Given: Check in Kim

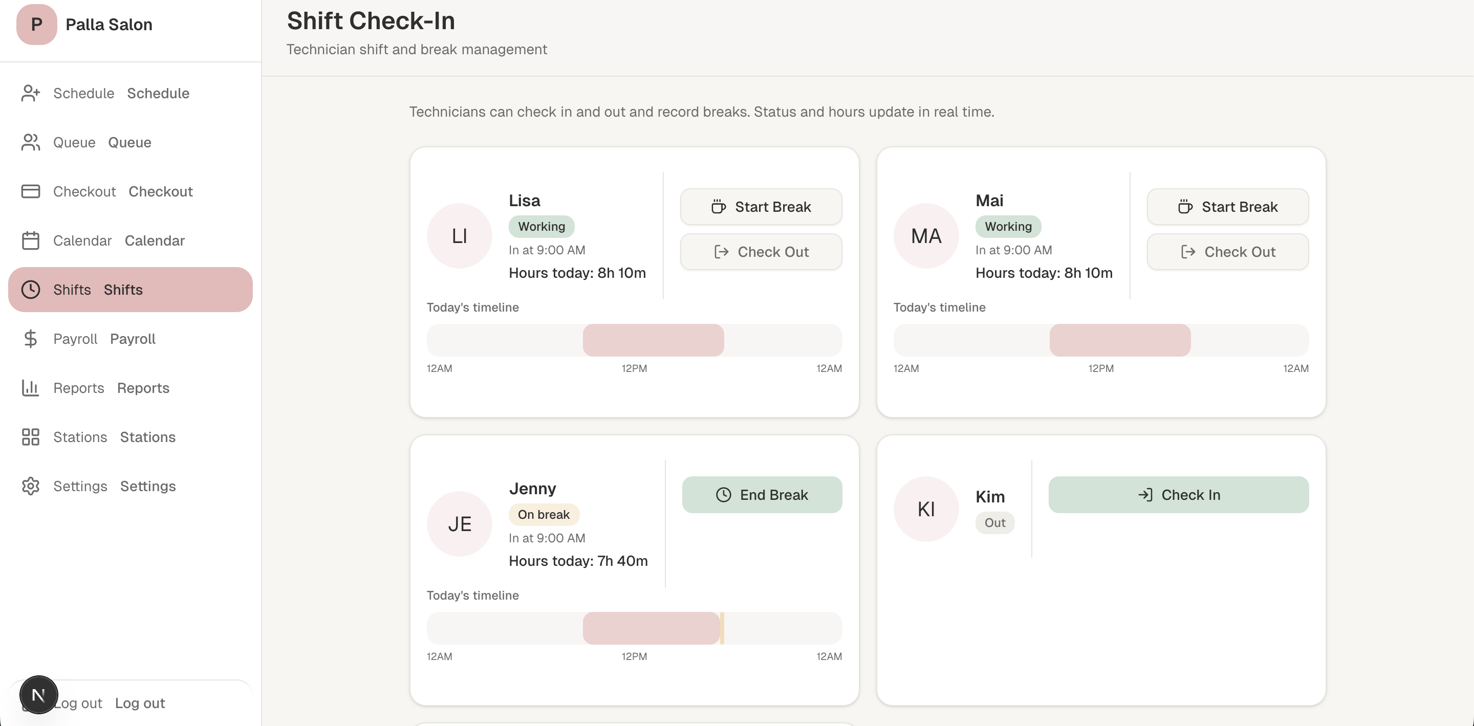Looking at the screenshot, I should [1179, 495].
